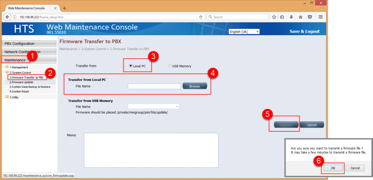Open the bookmarks list icon
This screenshot has height=180, width=373.
pos(282,17)
